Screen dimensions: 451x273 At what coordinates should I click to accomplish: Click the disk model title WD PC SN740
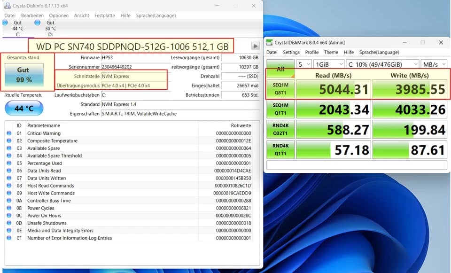tap(132, 47)
